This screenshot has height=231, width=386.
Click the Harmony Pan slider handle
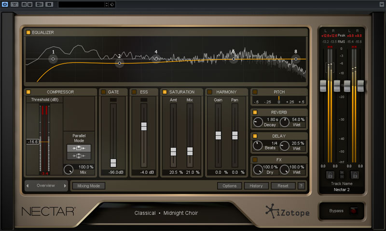pyautogui.click(x=235, y=136)
